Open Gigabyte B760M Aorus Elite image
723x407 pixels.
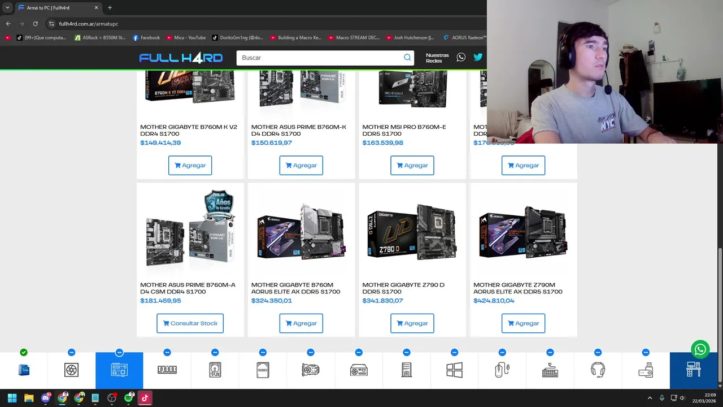coord(301,232)
